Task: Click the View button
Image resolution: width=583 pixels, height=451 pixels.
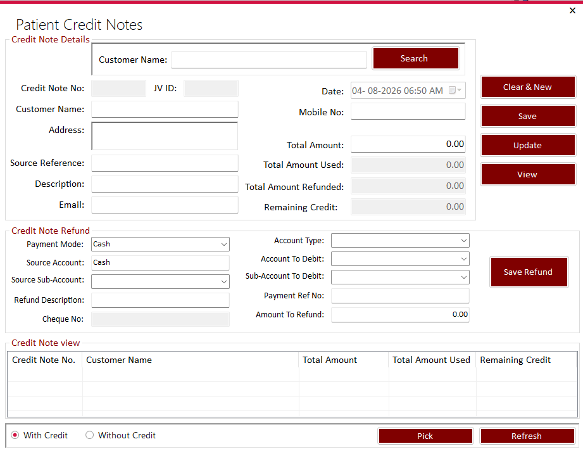Action: (x=528, y=174)
